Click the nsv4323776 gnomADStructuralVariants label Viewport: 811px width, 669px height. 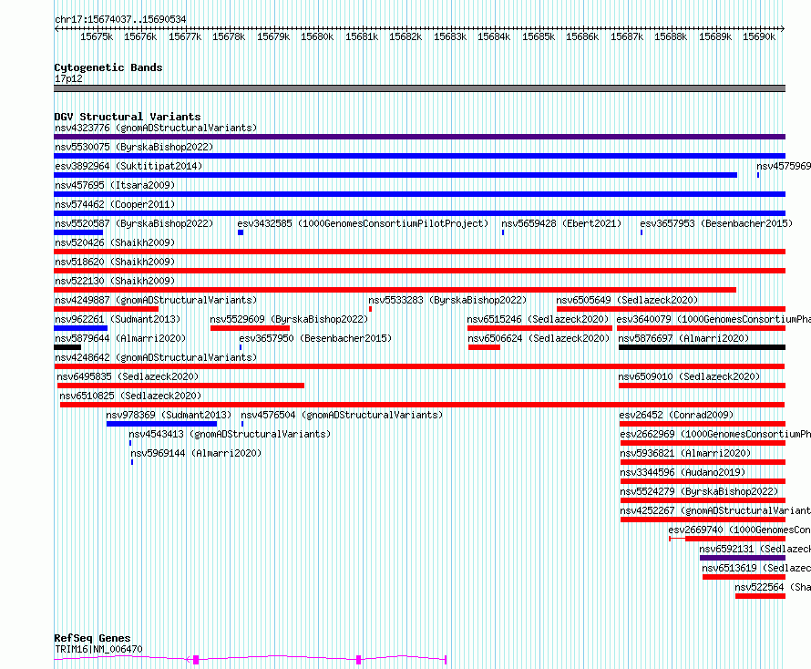[156, 128]
